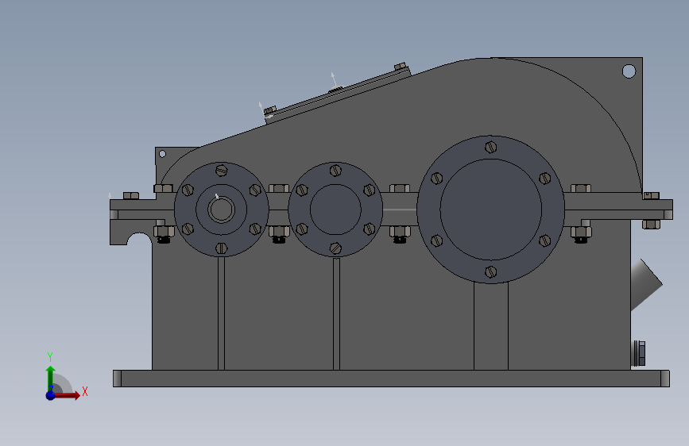Select the wide rib under the large bearing cover
Screen dimensions: 689x446
click(491, 325)
